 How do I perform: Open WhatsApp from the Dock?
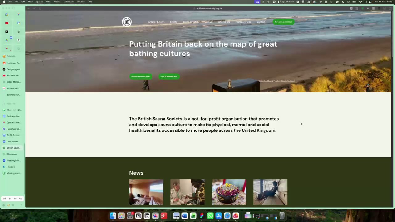(x=210, y=216)
